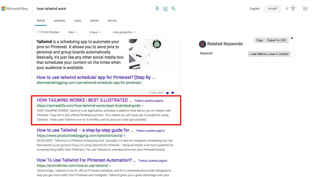Click the Microsoft Bing logo
321x177 pixels.
tap(14, 8)
